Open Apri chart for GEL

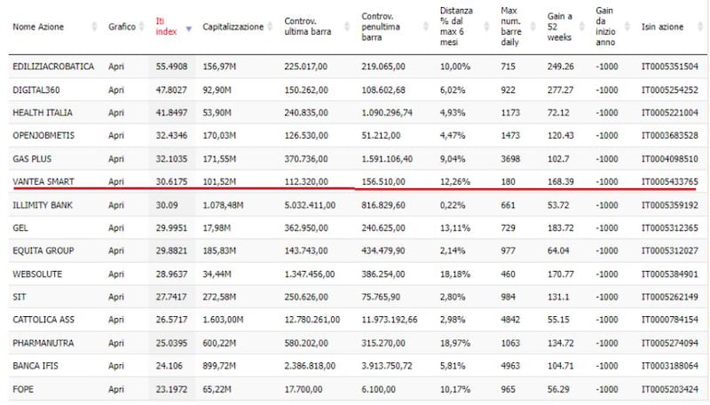pyautogui.click(x=116, y=228)
